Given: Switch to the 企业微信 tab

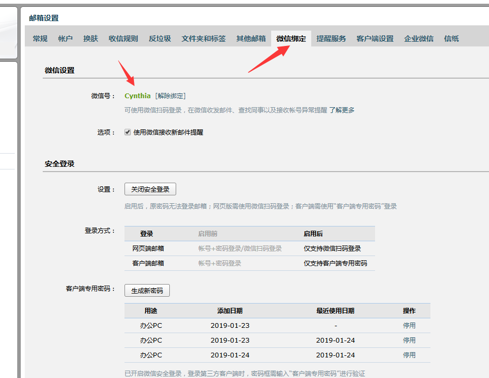Looking at the screenshot, I should click(419, 39).
